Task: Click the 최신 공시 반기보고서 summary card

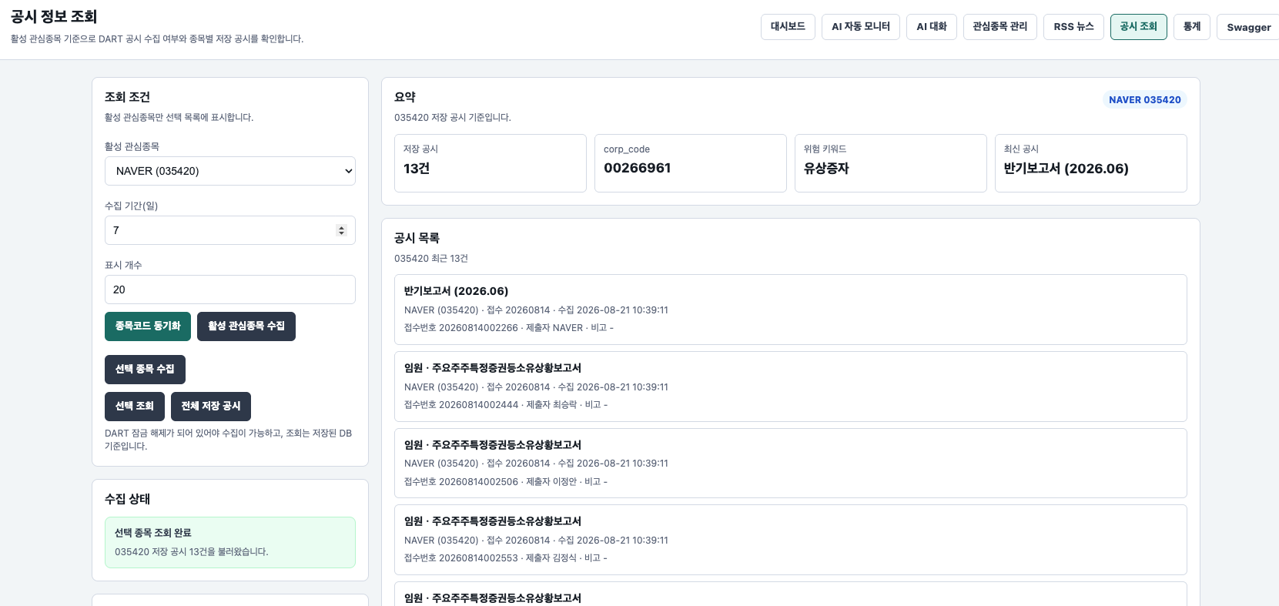Action: [x=1091, y=163]
